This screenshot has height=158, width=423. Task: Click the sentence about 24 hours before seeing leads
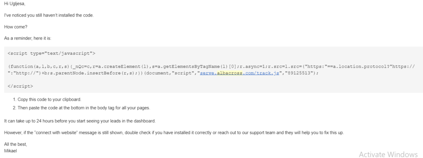coord(80,121)
